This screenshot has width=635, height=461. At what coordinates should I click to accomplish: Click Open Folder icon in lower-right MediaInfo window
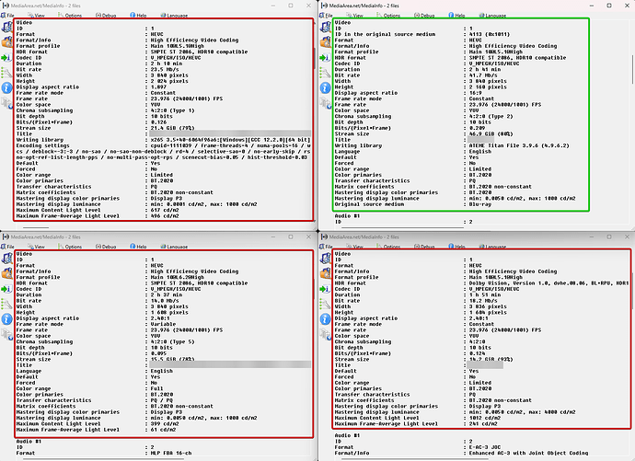click(326, 273)
